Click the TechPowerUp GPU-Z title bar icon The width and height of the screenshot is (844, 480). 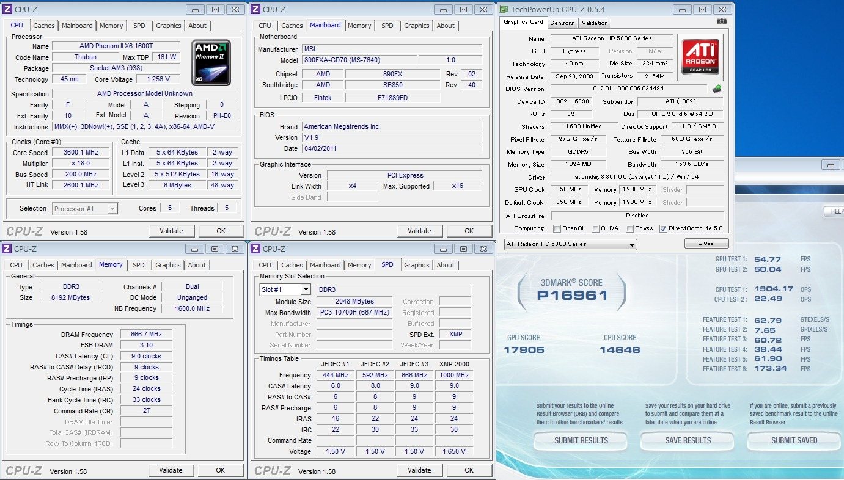point(504,9)
